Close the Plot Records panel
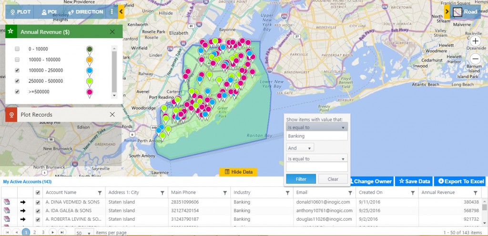This screenshot has width=488, height=236. (112, 115)
